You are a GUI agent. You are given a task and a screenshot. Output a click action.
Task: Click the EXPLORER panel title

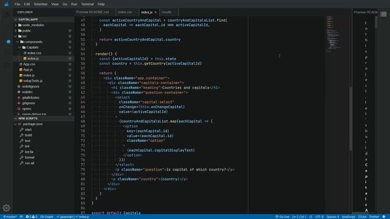(x=25, y=12)
